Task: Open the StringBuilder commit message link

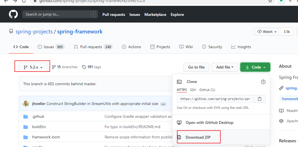Action: (x=102, y=104)
